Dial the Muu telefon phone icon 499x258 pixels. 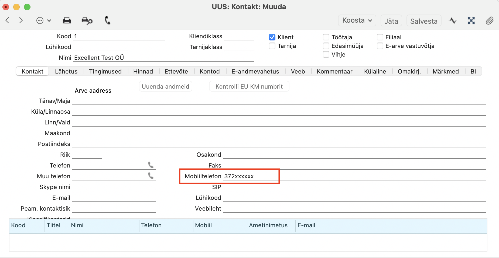point(151,176)
